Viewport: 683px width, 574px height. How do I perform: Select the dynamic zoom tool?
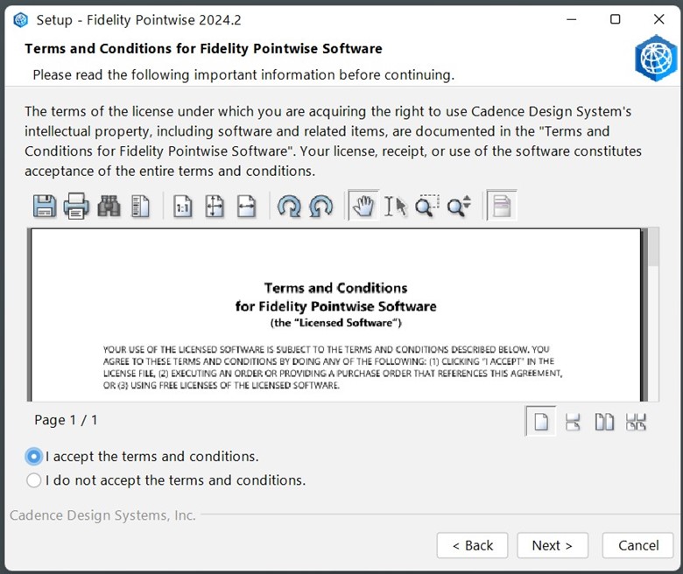(x=459, y=206)
